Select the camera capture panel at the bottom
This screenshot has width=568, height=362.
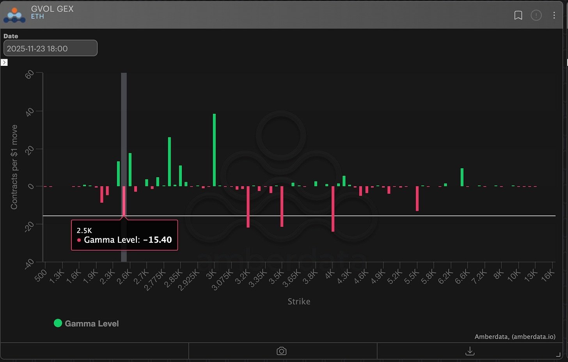point(282,351)
